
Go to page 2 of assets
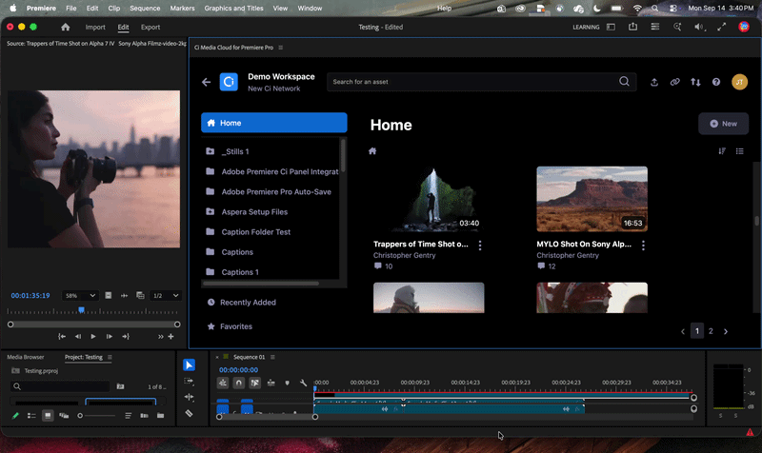(711, 331)
